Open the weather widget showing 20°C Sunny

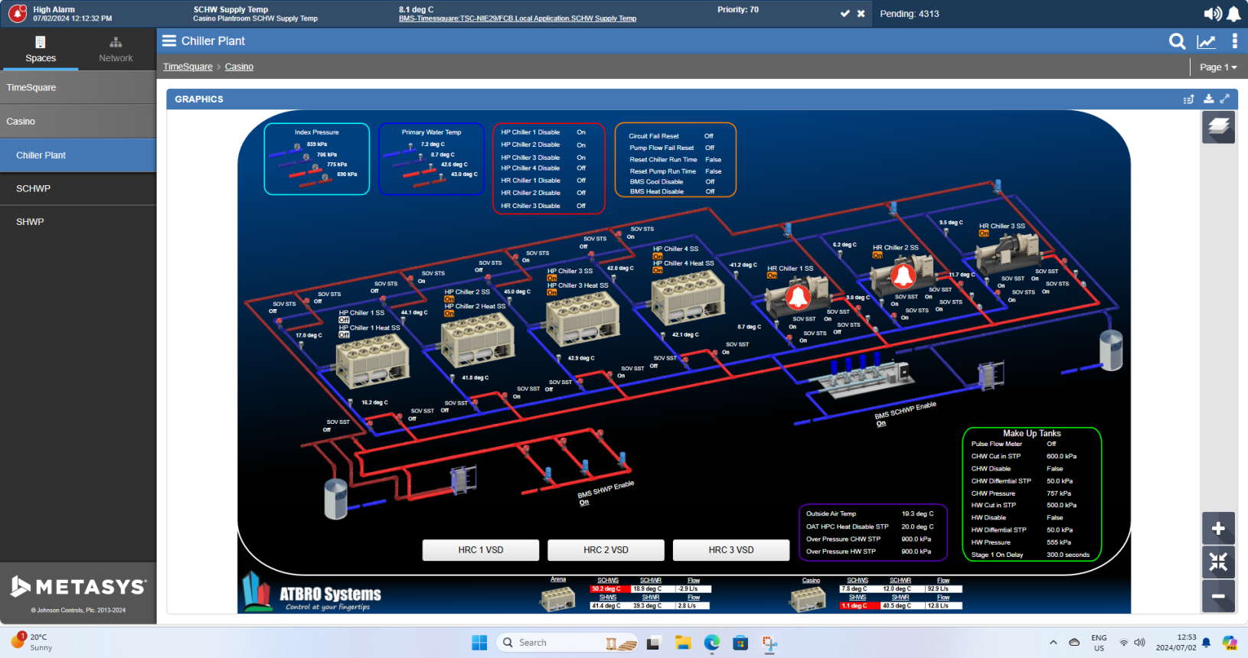(32, 642)
